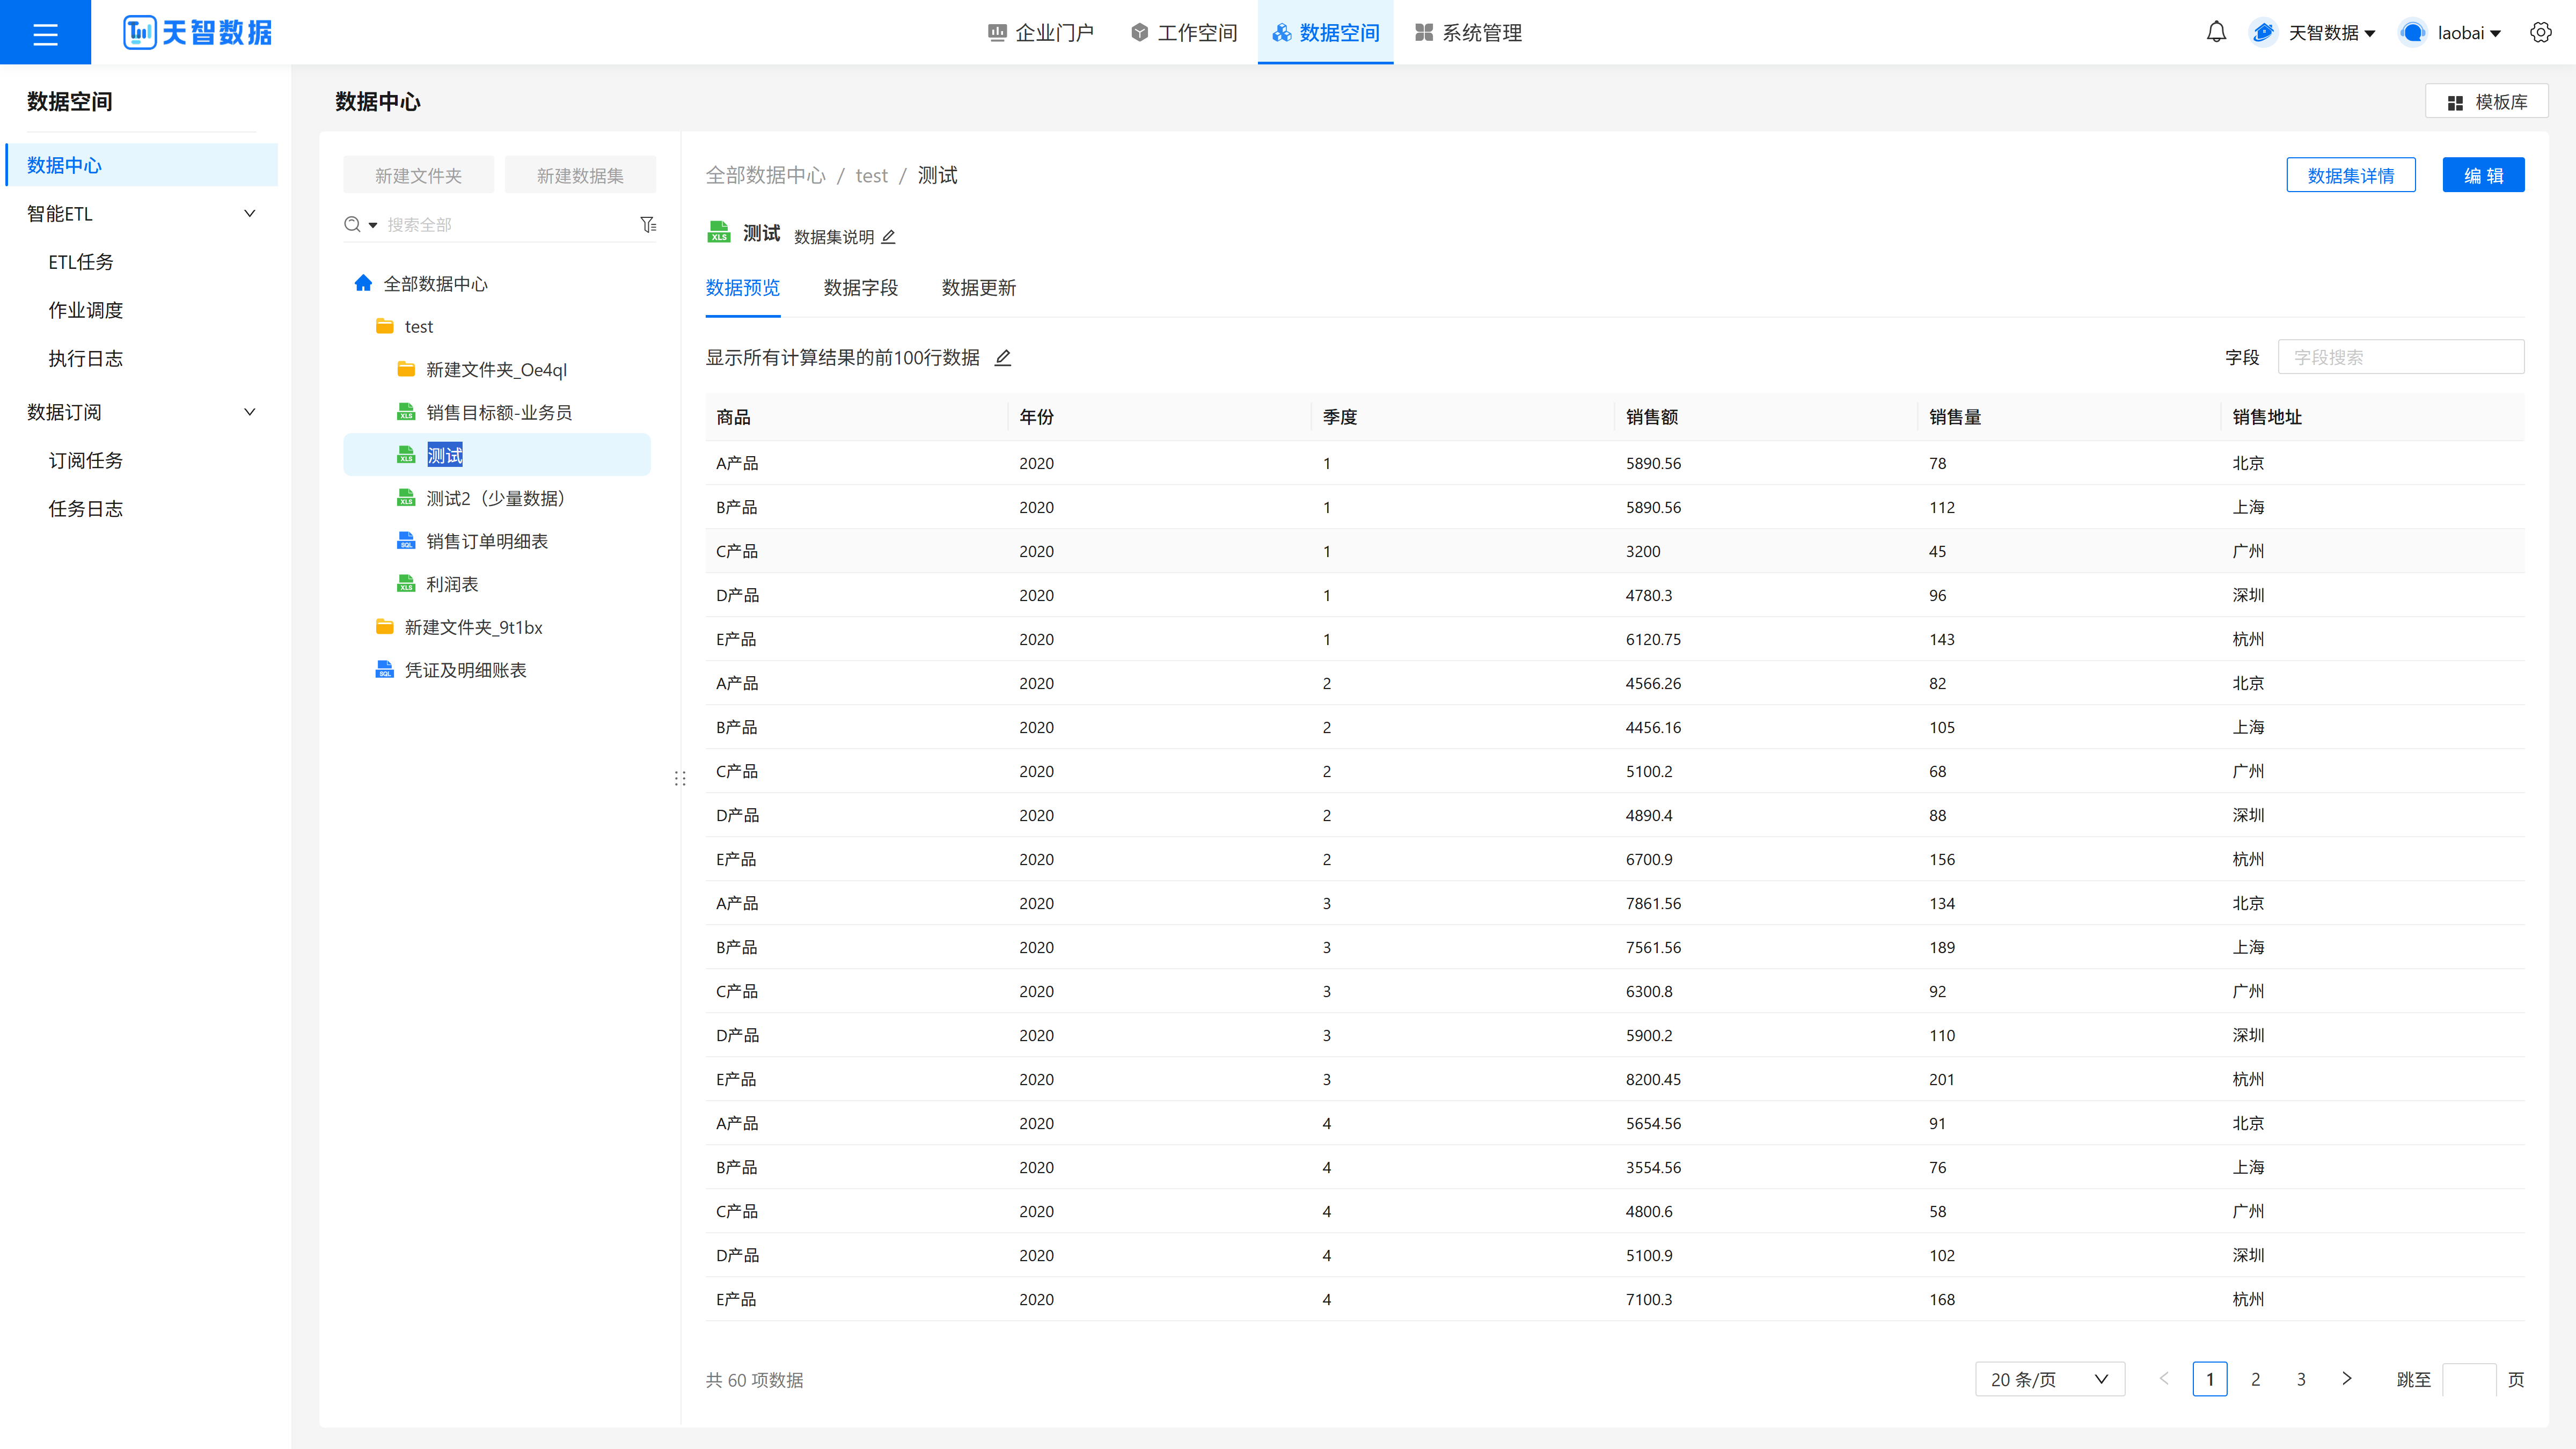
Task: Go to page 3 of the table
Action: [x=2301, y=1379]
